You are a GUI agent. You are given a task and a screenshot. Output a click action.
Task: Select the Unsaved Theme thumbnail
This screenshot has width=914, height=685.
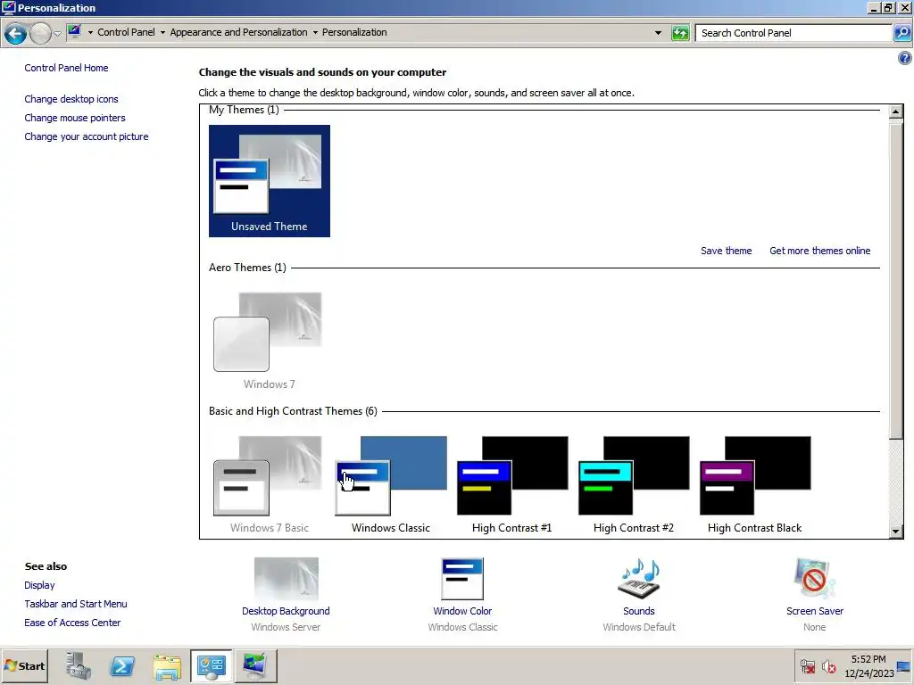point(270,181)
